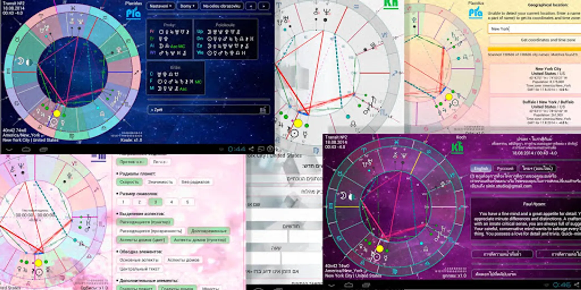
Task: Toggle the Скорость planet radius option
Action: 129,182
